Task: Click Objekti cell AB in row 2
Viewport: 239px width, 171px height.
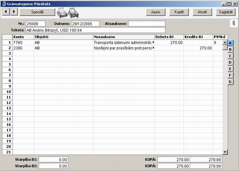Action: point(63,48)
